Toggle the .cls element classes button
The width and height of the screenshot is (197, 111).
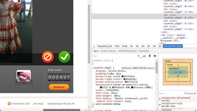point(144,56)
